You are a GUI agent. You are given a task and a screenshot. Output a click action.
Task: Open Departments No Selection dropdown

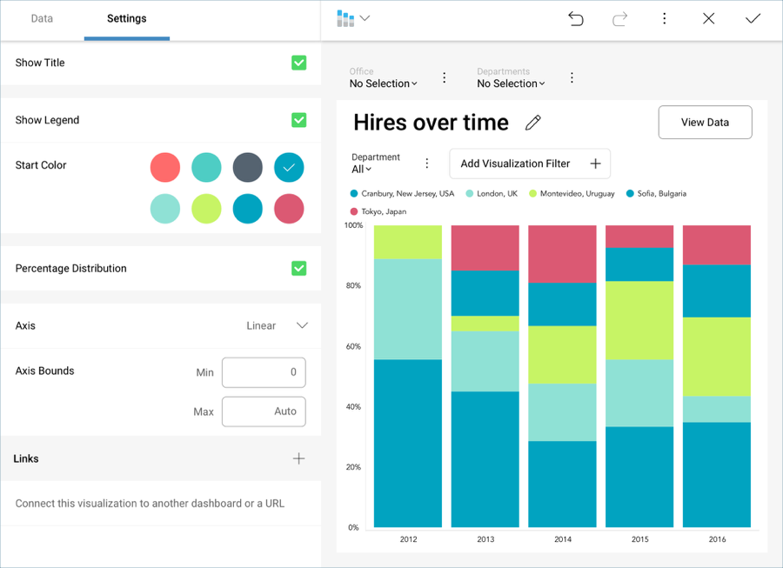[x=511, y=84]
